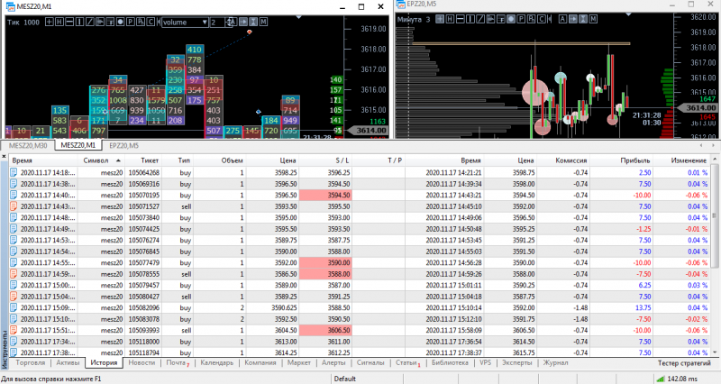Open the Почта tab
The width and height of the screenshot is (721, 384).
[x=178, y=363]
